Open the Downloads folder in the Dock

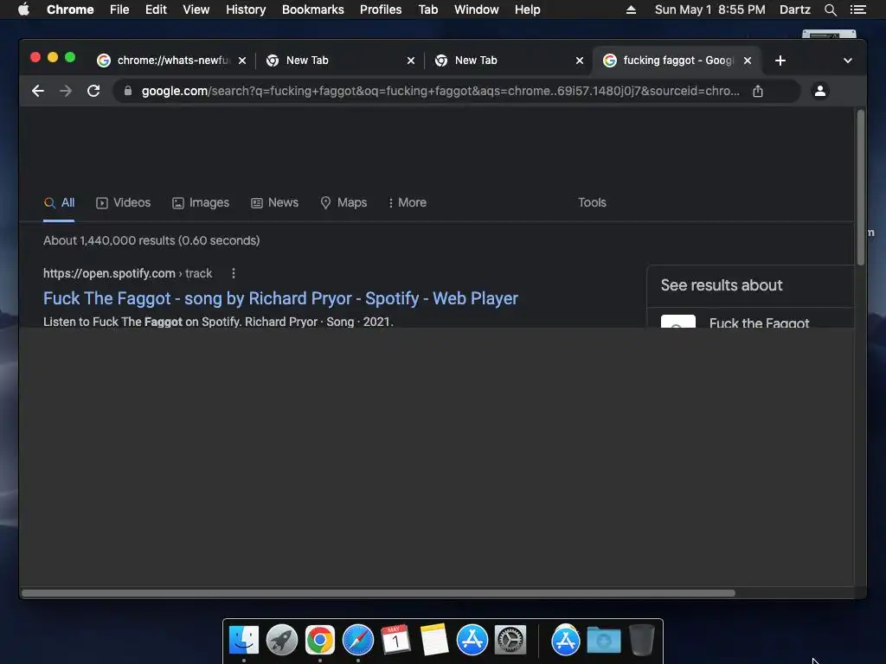(x=604, y=641)
